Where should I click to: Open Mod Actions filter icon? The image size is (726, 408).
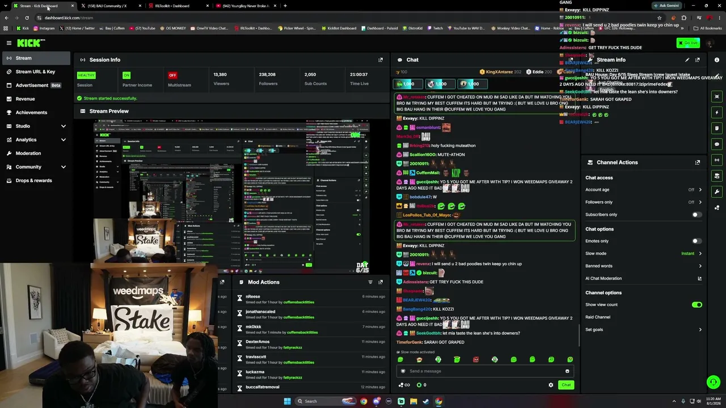[x=370, y=282]
